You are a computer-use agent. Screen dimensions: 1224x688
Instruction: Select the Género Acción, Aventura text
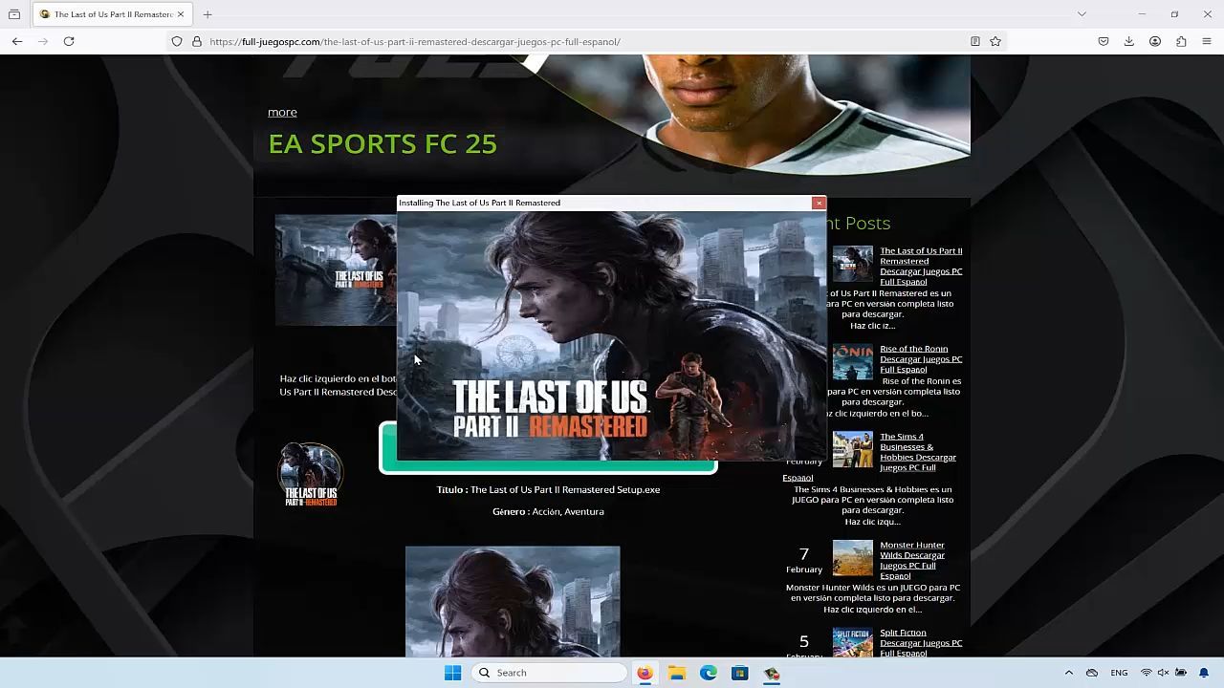pyautogui.click(x=548, y=511)
